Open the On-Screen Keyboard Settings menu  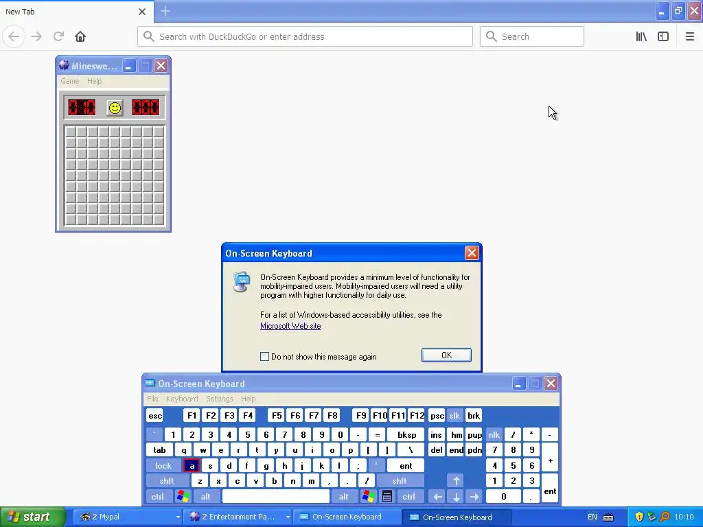[219, 399]
